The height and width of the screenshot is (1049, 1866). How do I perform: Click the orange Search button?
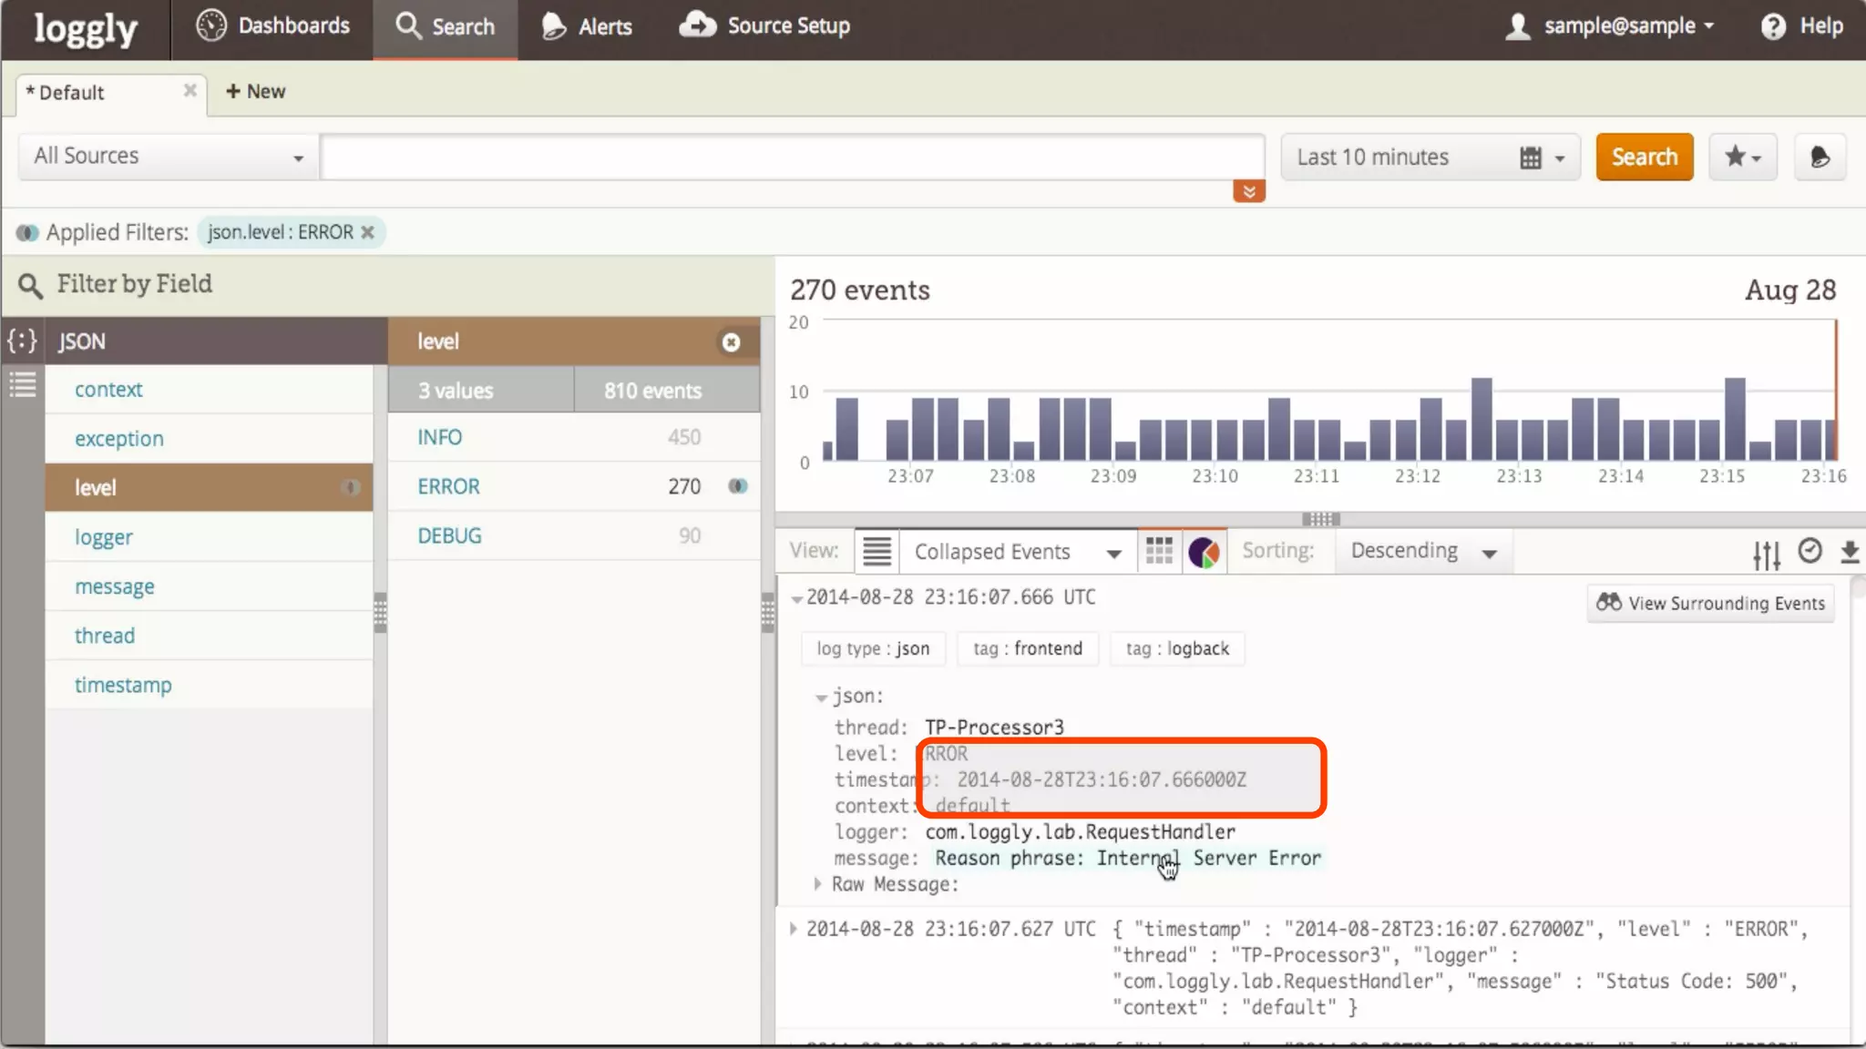pos(1644,157)
